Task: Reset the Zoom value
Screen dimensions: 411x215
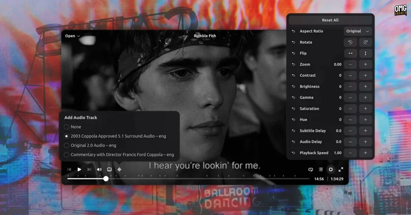Action: [293, 64]
